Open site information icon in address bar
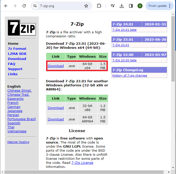The image size is (176, 174). pyautogui.click(x=35, y=6)
